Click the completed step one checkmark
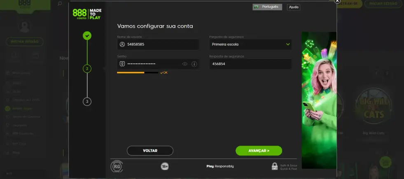 point(87,35)
